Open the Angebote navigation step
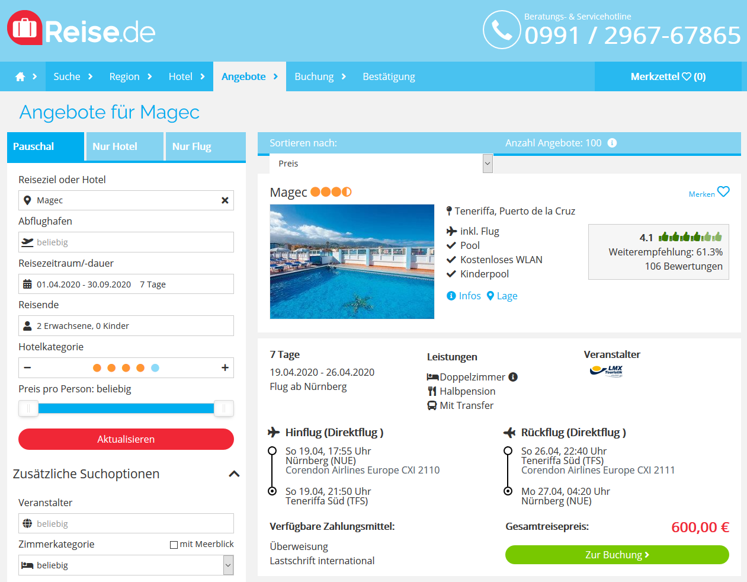The height and width of the screenshot is (582, 747). tap(249, 76)
